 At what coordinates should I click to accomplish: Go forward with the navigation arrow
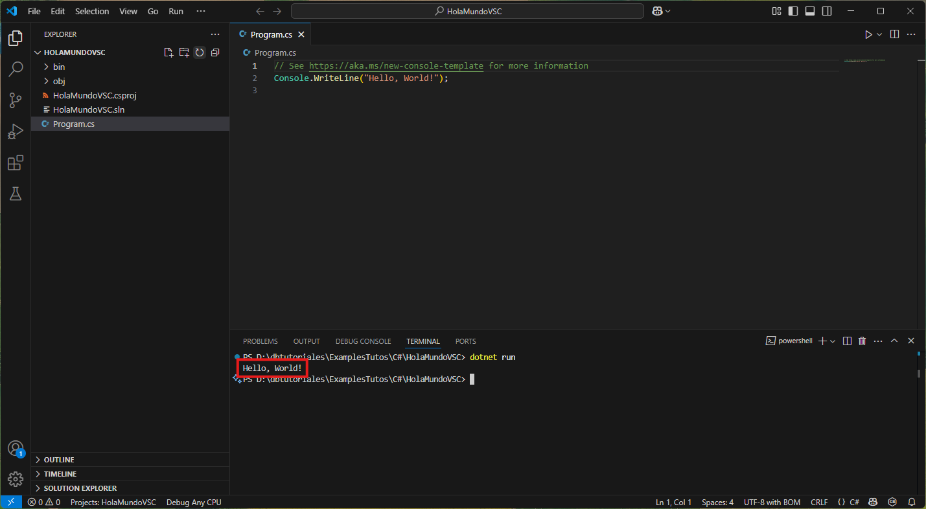click(277, 11)
